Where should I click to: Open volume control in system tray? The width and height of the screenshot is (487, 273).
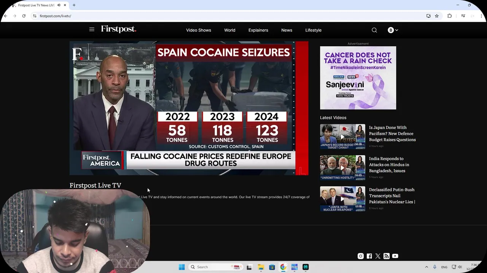[x=460, y=267]
